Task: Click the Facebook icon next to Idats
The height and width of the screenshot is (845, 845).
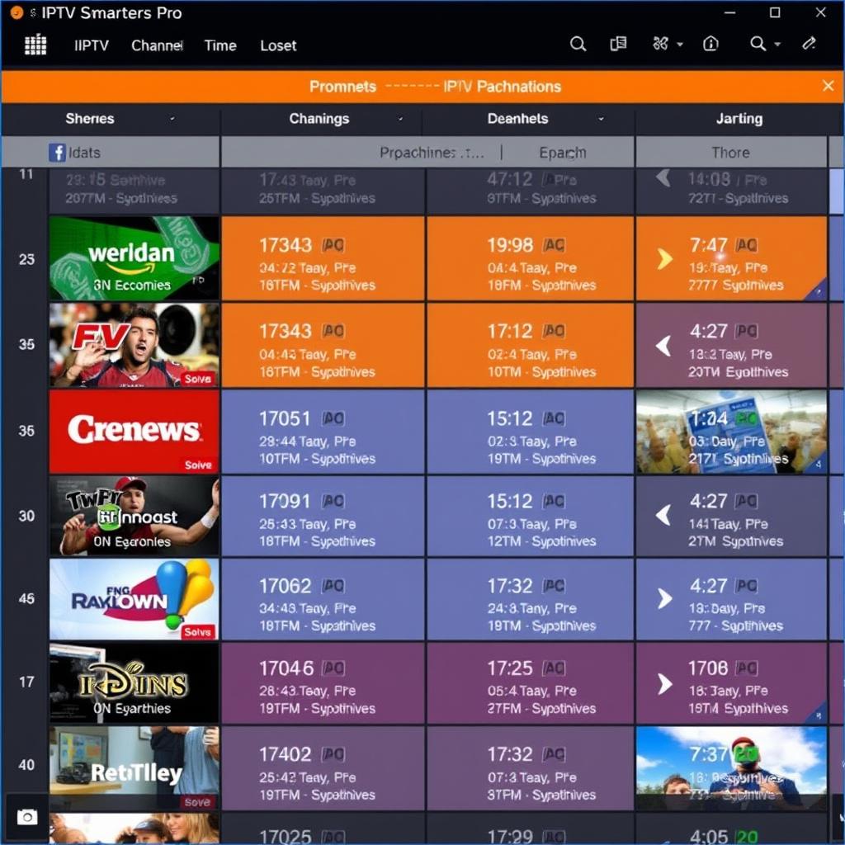Action: click(x=57, y=153)
